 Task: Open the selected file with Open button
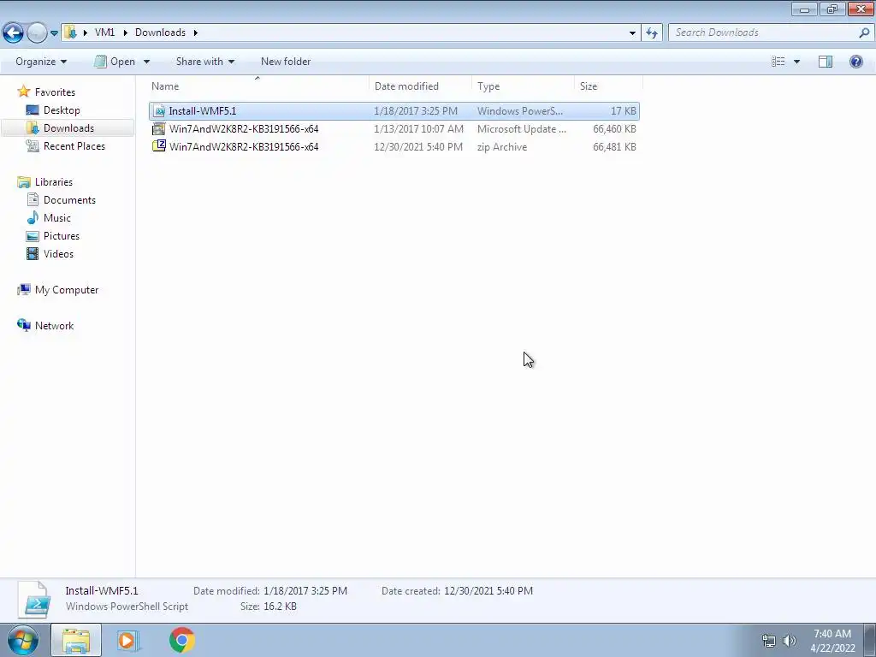point(115,62)
